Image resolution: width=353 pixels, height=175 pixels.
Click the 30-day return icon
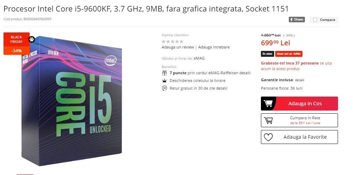click(x=164, y=88)
